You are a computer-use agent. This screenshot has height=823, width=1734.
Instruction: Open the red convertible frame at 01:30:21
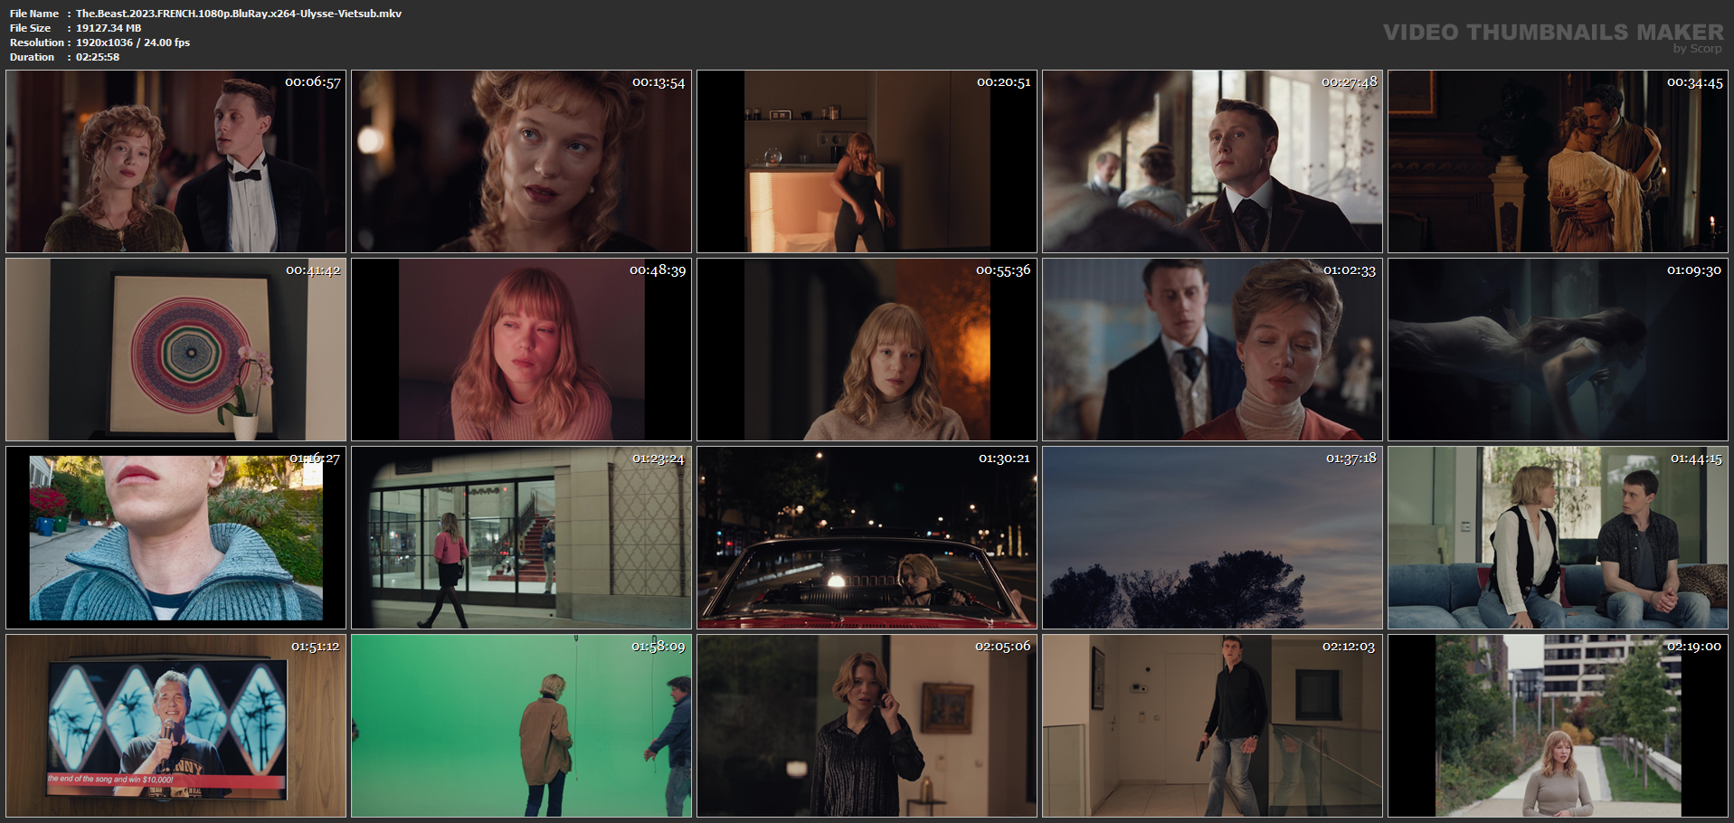coord(867,537)
